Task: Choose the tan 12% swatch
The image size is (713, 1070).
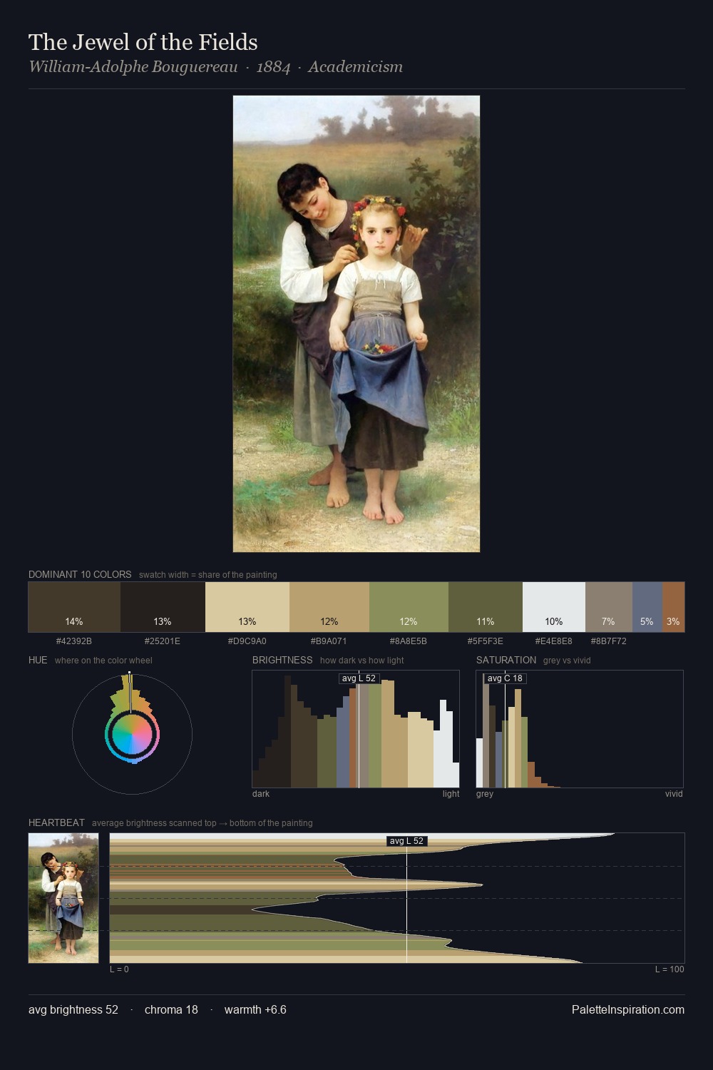Action: tap(329, 607)
